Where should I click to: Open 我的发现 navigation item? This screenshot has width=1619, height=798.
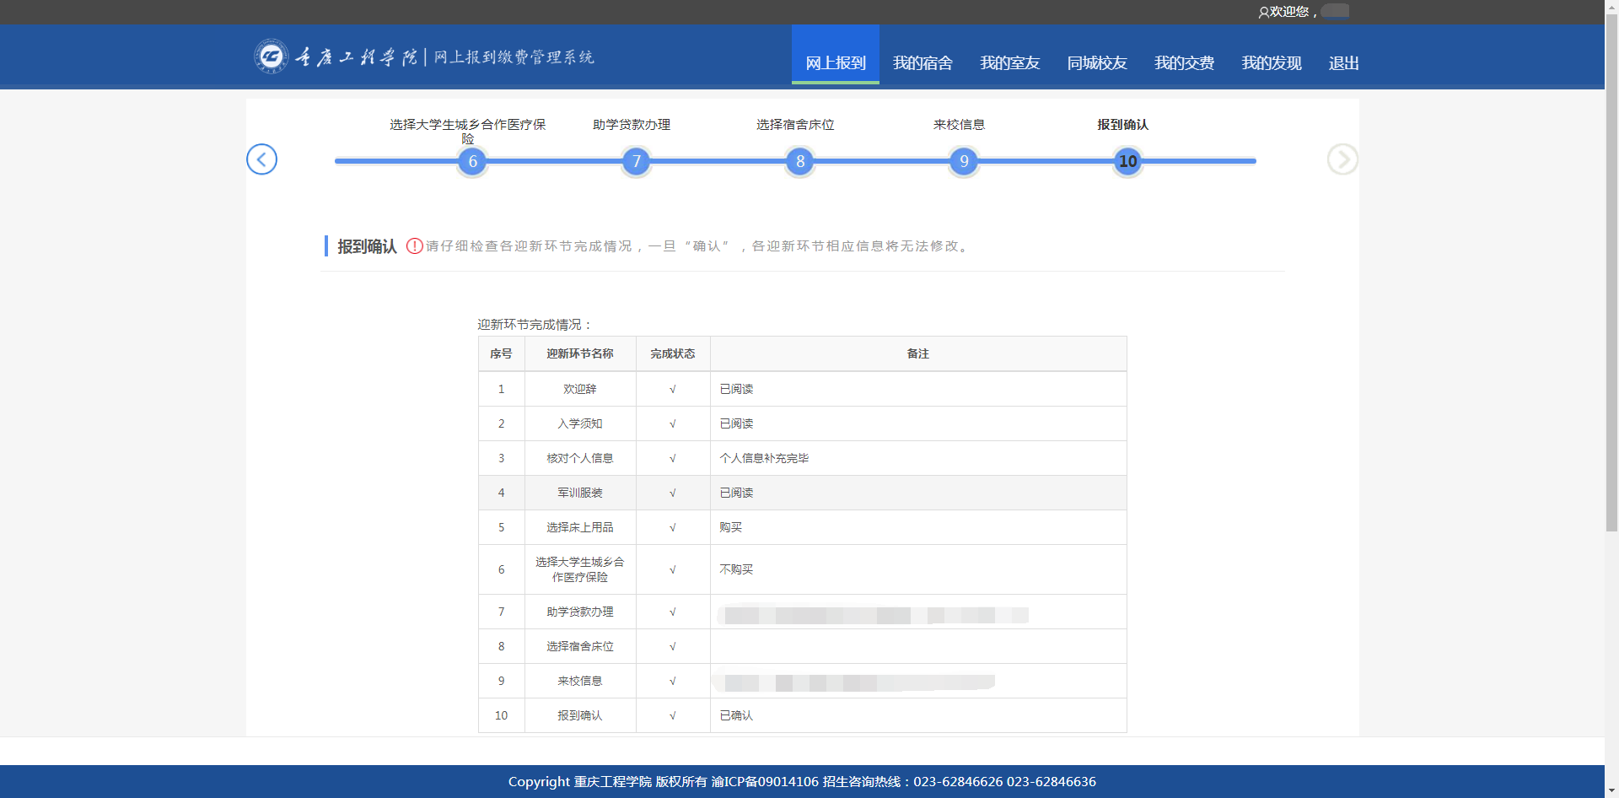[1271, 63]
